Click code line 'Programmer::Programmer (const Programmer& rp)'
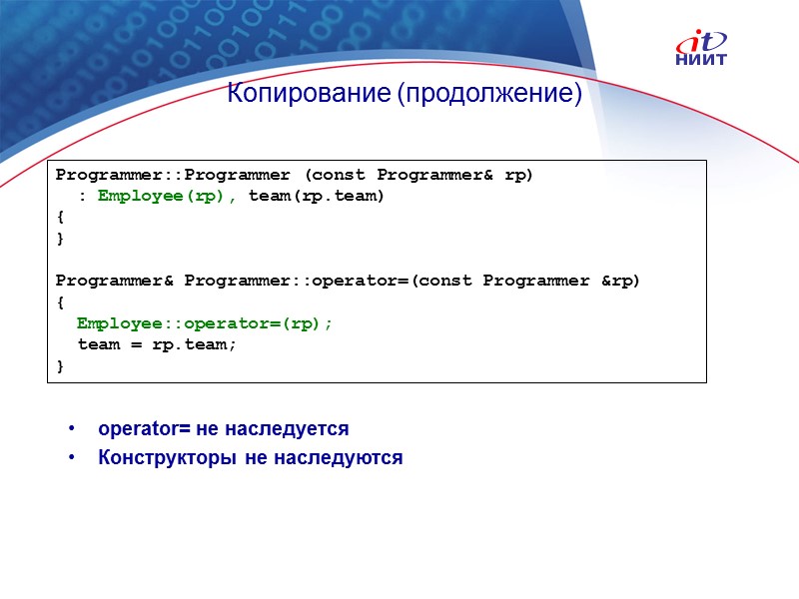The width and height of the screenshot is (799, 599). click(x=294, y=176)
